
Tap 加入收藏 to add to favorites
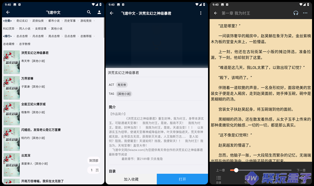pos(131,179)
